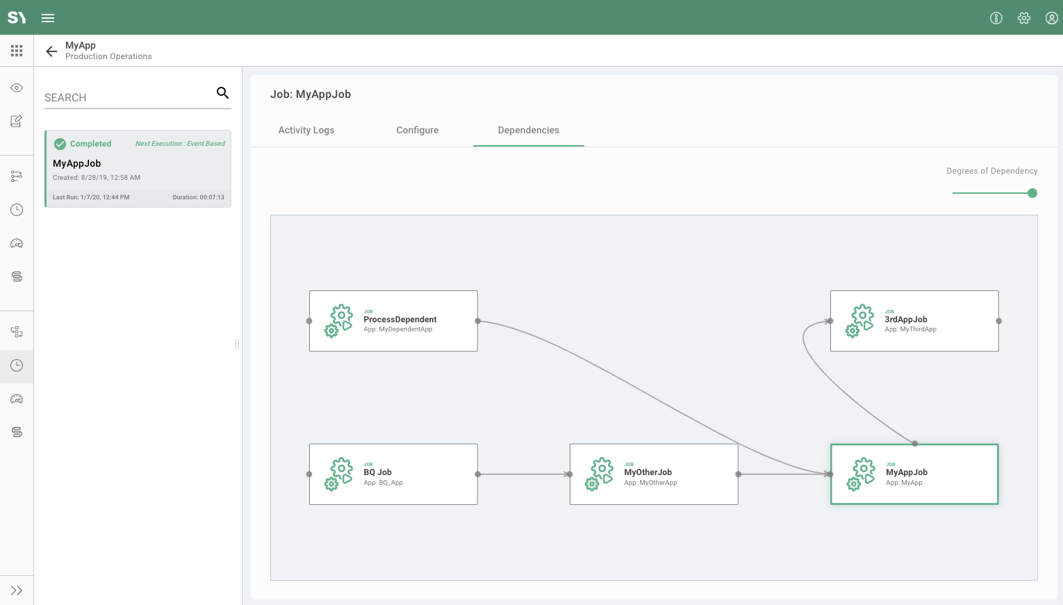The width and height of the screenshot is (1063, 605).
Task: Expand the left sidebar with double chevrons
Action: coord(17,590)
